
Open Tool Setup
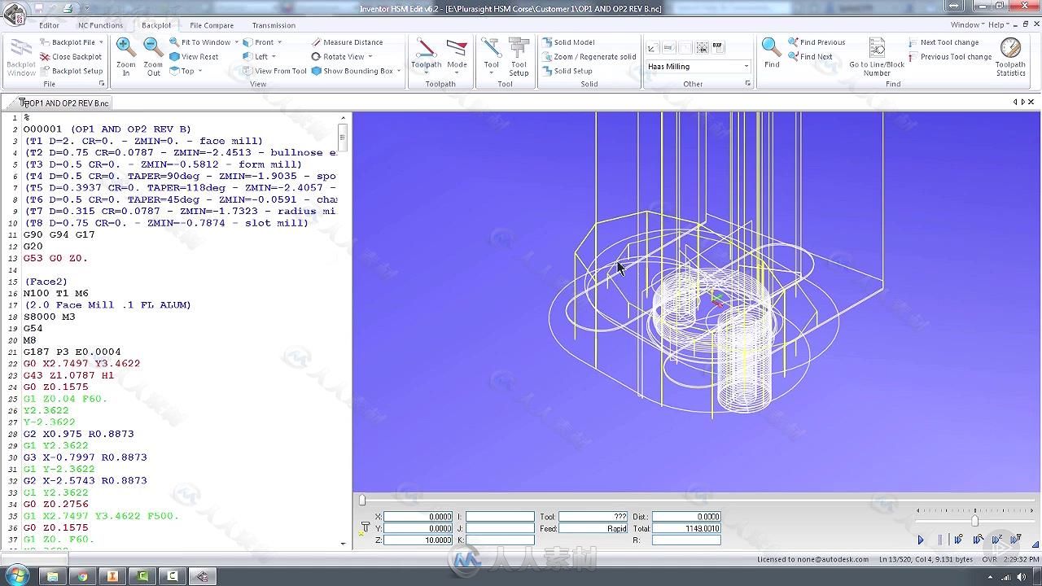click(x=519, y=57)
